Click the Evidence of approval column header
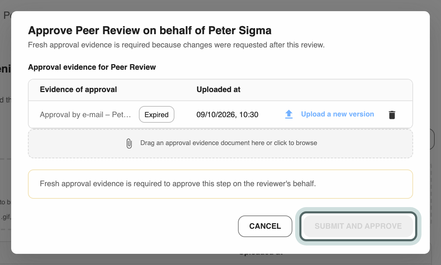 [x=79, y=90]
